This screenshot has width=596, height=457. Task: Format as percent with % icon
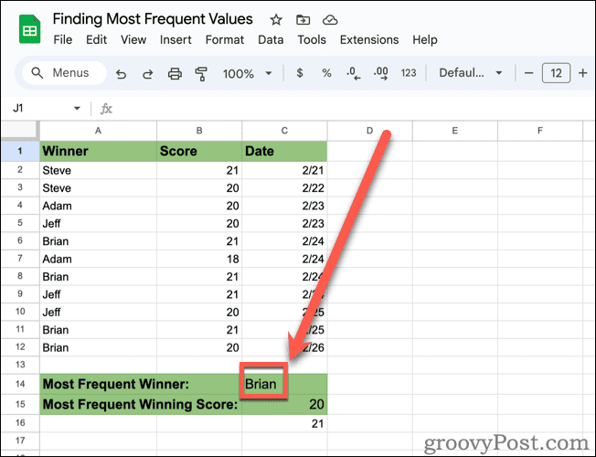(x=326, y=72)
